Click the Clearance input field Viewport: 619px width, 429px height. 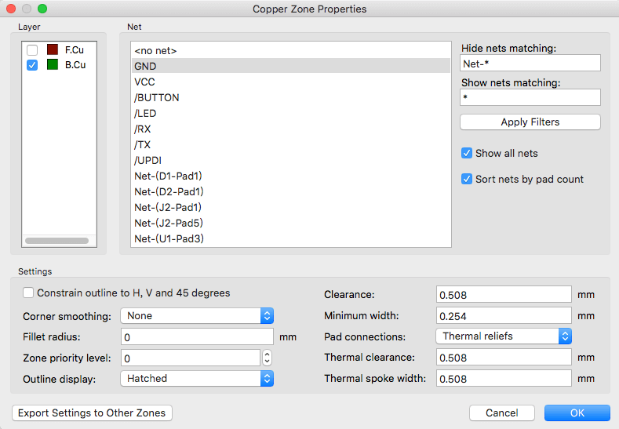tap(504, 295)
